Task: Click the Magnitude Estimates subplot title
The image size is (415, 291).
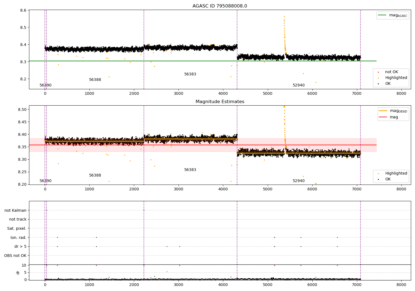Action: [x=220, y=101]
